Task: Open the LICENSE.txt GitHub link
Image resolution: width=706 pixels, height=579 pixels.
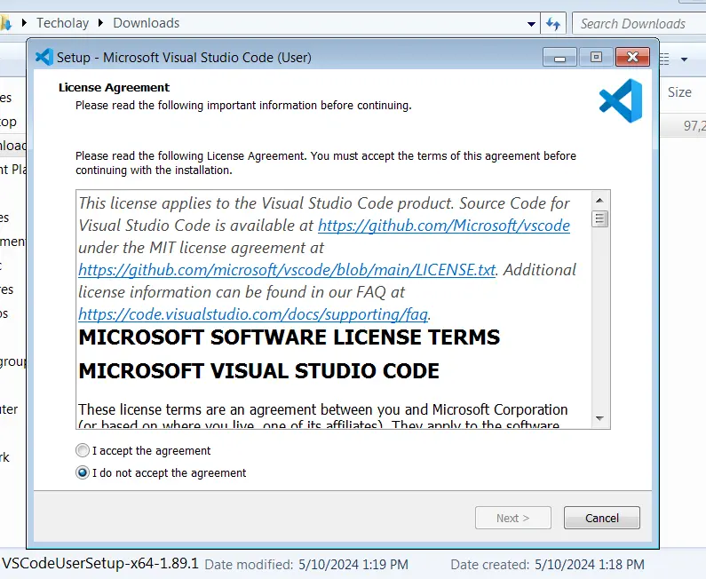Action: click(x=287, y=270)
